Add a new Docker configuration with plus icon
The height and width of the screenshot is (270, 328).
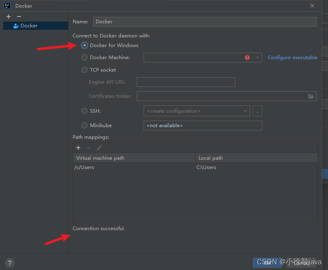8,16
